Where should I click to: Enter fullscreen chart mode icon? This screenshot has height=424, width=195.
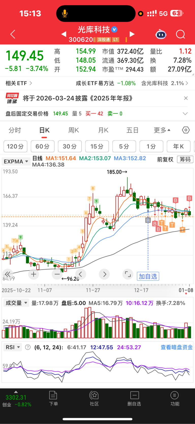point(128,274)
